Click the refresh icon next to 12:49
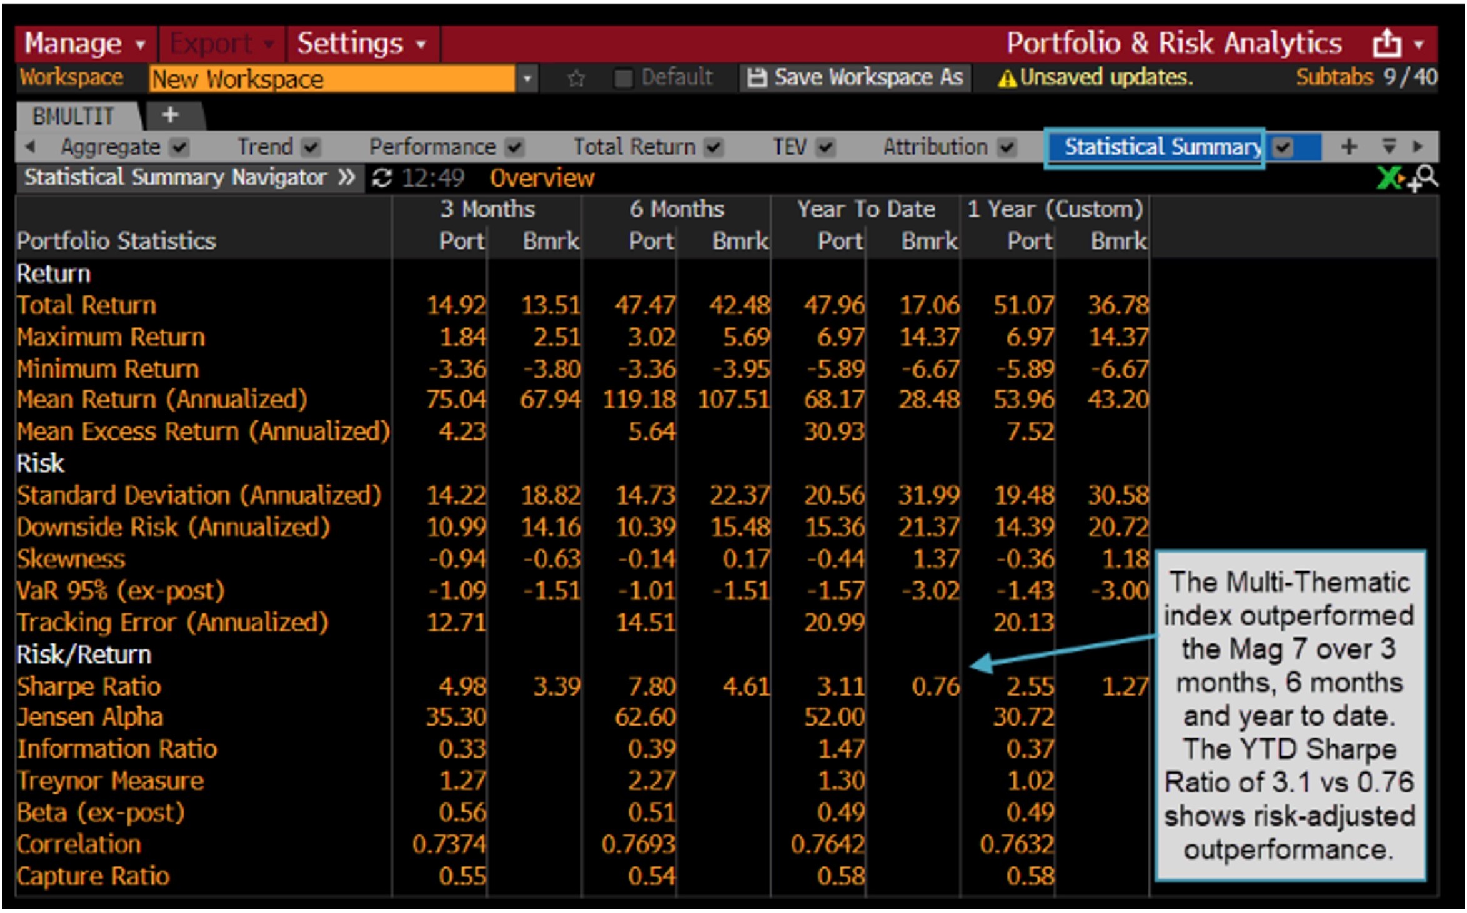This screenshot has width=1467, height=913. [382, 179]
